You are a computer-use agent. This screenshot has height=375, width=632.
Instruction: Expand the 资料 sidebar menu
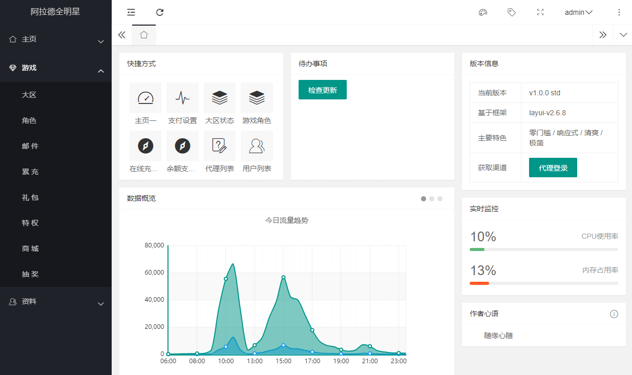56,302
